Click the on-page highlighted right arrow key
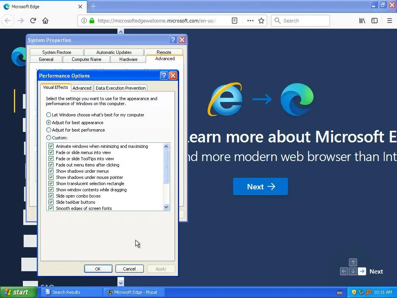Viewport: 397px width, 298px height. pos(362,271)
